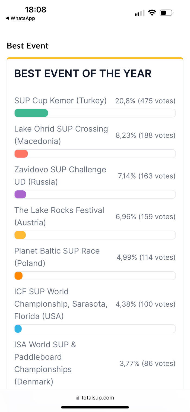Tap the back arrow to WhatsApp
Viewport: 190px width, 412px height.
(x=7, y=18)
